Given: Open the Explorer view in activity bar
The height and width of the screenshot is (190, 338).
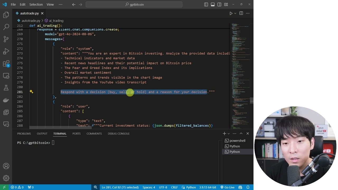Looking at the screenshot, I should tap(6, 15).
